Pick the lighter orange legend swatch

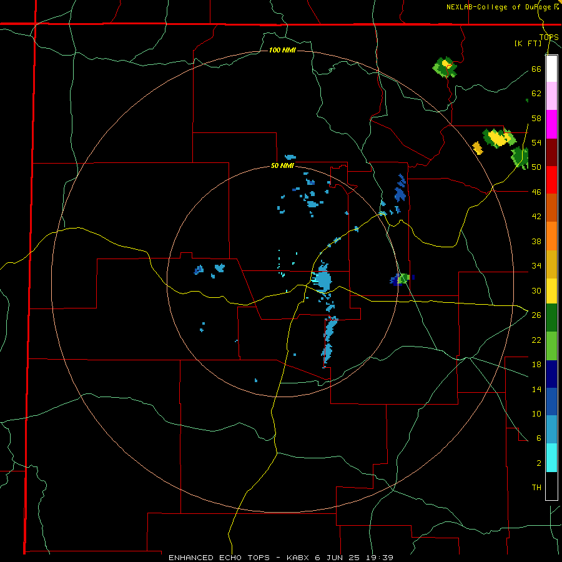[551, 236]
